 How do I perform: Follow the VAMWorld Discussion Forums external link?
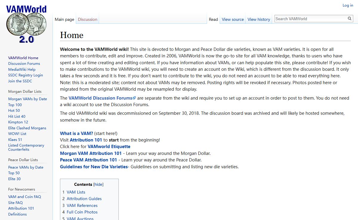point(102,98)
